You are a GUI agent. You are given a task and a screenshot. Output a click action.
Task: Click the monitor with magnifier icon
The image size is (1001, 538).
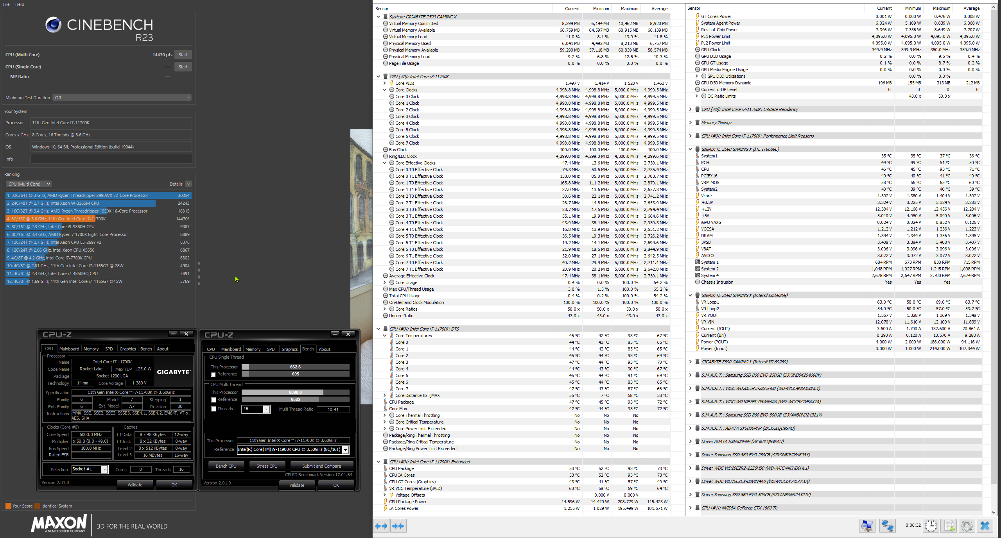point(866,526)
